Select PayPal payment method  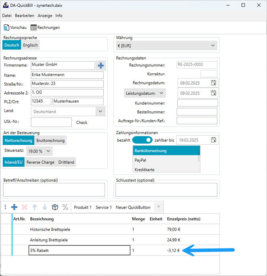[x=165, y=160]
